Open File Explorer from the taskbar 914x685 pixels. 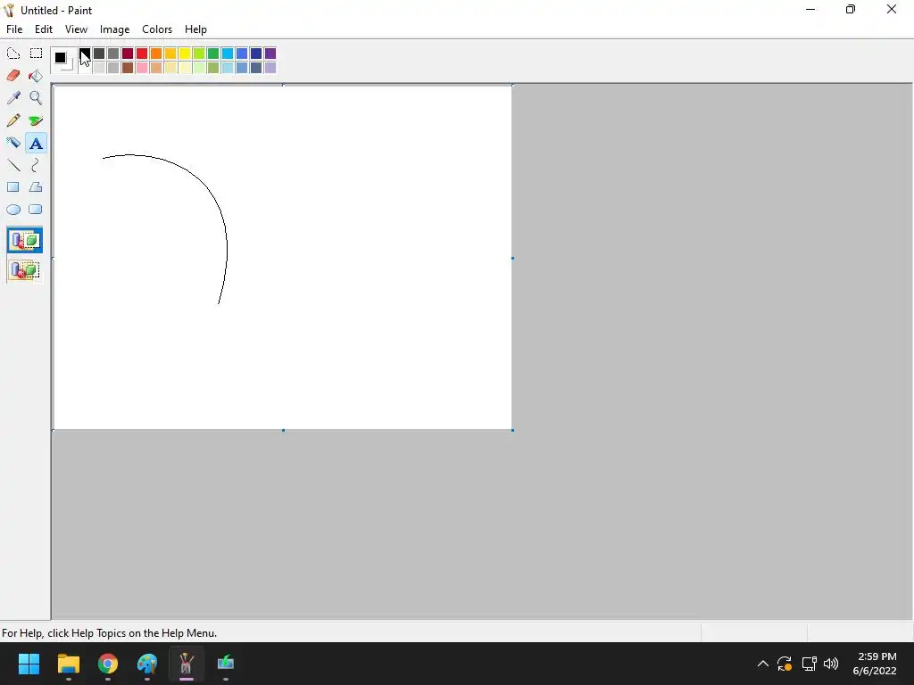coord(68,664)
